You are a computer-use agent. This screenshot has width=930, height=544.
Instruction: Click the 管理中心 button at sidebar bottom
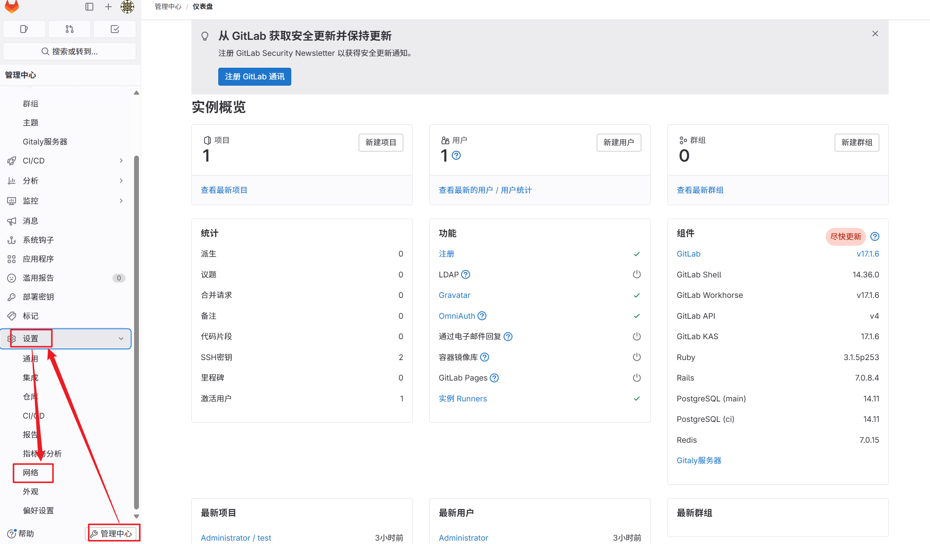[112, 534]
